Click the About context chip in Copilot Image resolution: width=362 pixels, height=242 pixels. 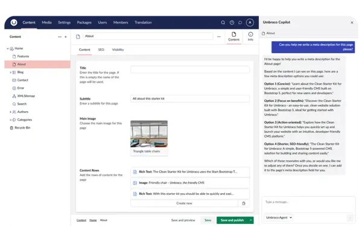268,33
